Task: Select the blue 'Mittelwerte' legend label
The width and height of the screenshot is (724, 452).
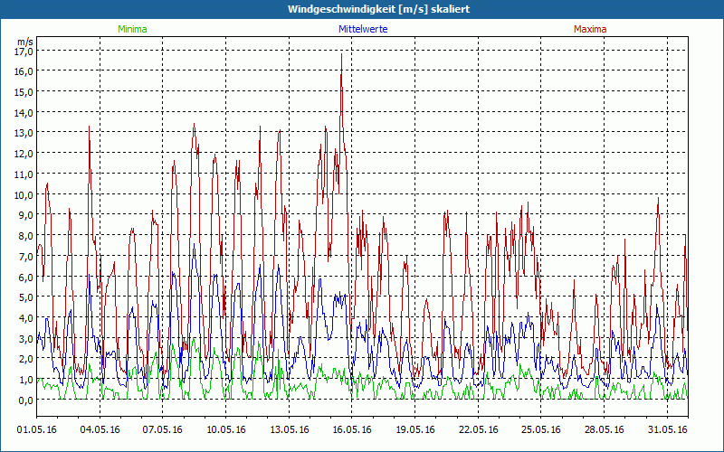Action: click(x=363, y=29)
